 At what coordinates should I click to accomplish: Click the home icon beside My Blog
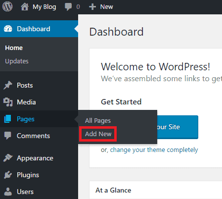pos(25,7)
